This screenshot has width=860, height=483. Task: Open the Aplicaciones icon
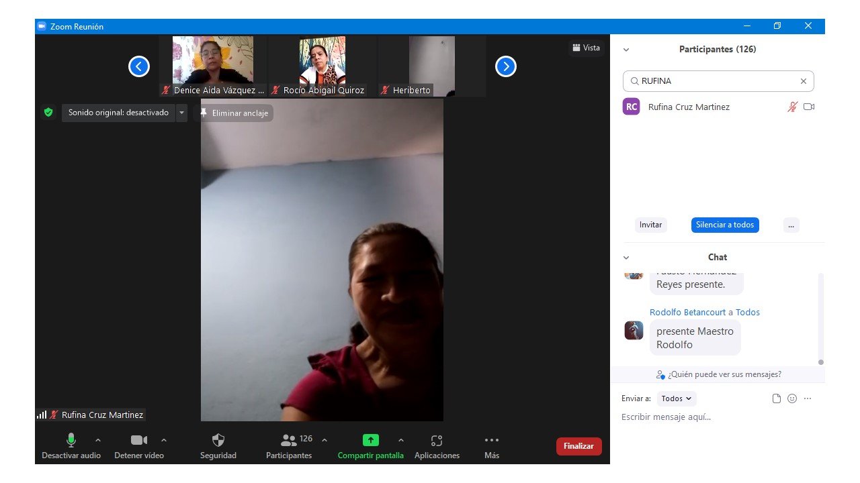[x=437, y=441]
